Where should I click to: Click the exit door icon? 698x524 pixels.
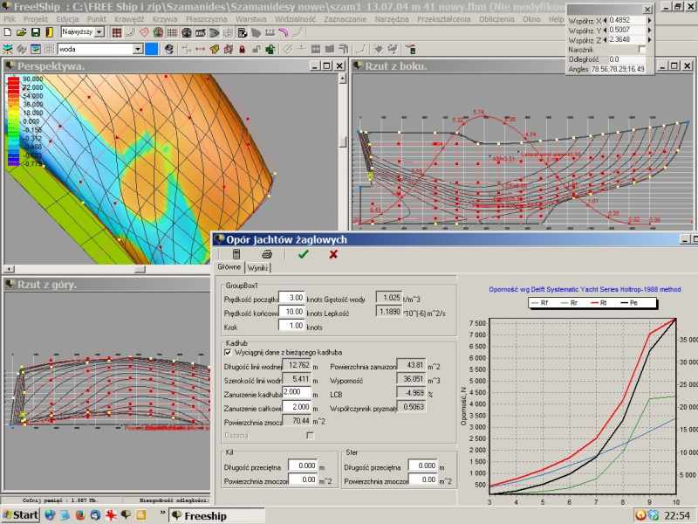click(x=50, y=32)
